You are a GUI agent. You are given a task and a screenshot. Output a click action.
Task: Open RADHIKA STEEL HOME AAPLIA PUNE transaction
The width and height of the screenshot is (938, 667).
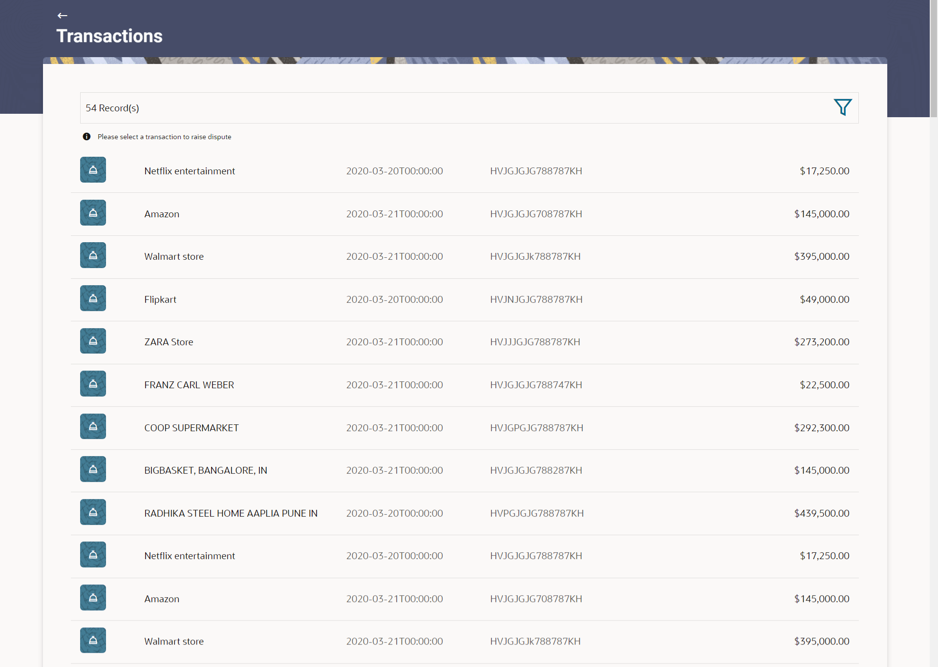(231, 514)
